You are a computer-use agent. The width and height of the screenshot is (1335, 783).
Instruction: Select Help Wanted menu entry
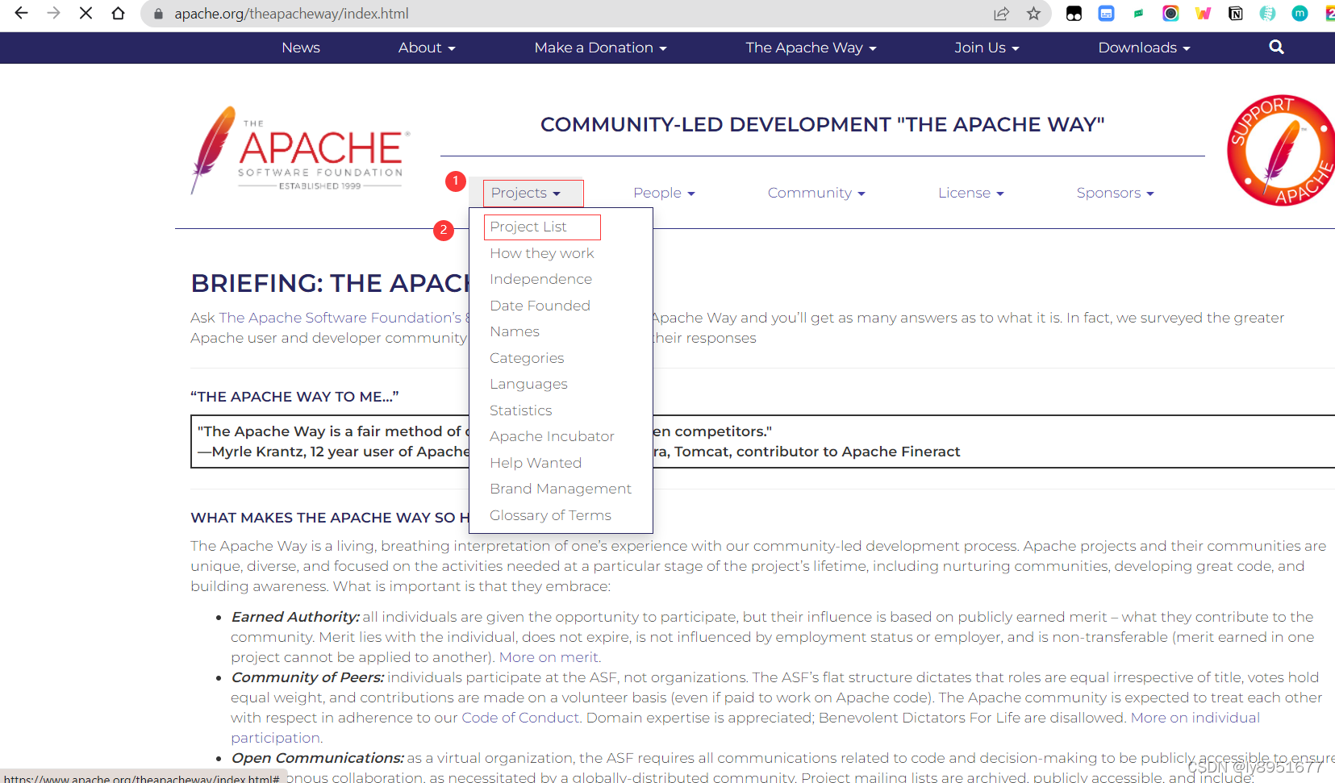click(536, 463)
